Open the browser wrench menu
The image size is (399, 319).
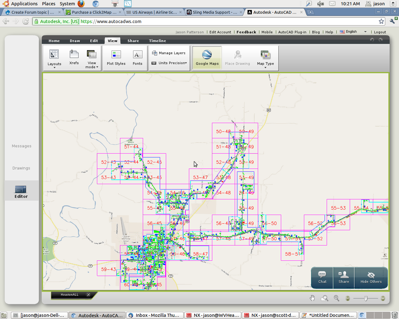(392, 21)
